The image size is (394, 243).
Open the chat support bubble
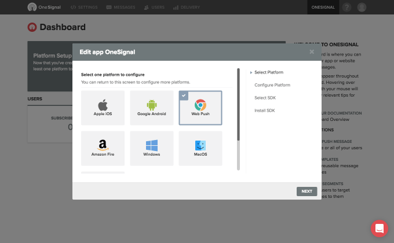click(380, 229)
